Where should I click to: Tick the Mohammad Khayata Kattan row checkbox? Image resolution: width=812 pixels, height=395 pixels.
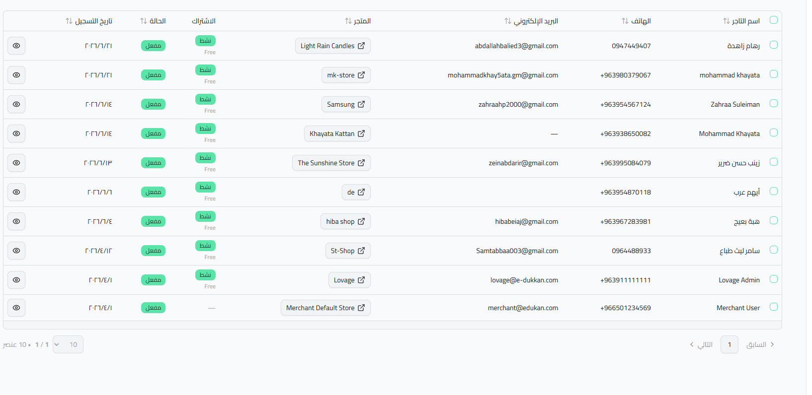(x=774, y=132)
